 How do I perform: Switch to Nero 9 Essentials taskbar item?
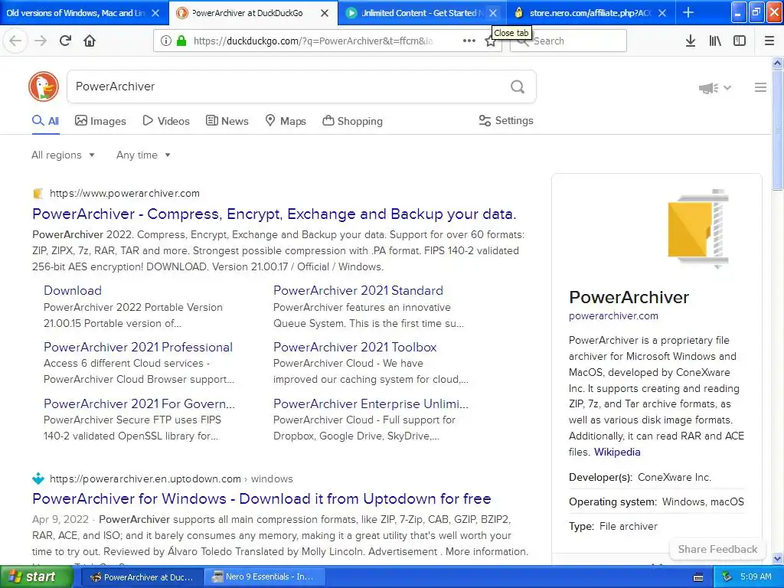point(265,577)
